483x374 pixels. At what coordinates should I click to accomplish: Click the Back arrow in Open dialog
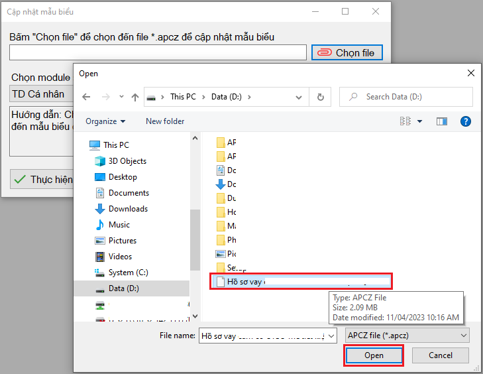86,97
